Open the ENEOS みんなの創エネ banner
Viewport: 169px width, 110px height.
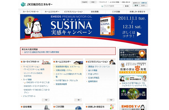click(133, 78)
